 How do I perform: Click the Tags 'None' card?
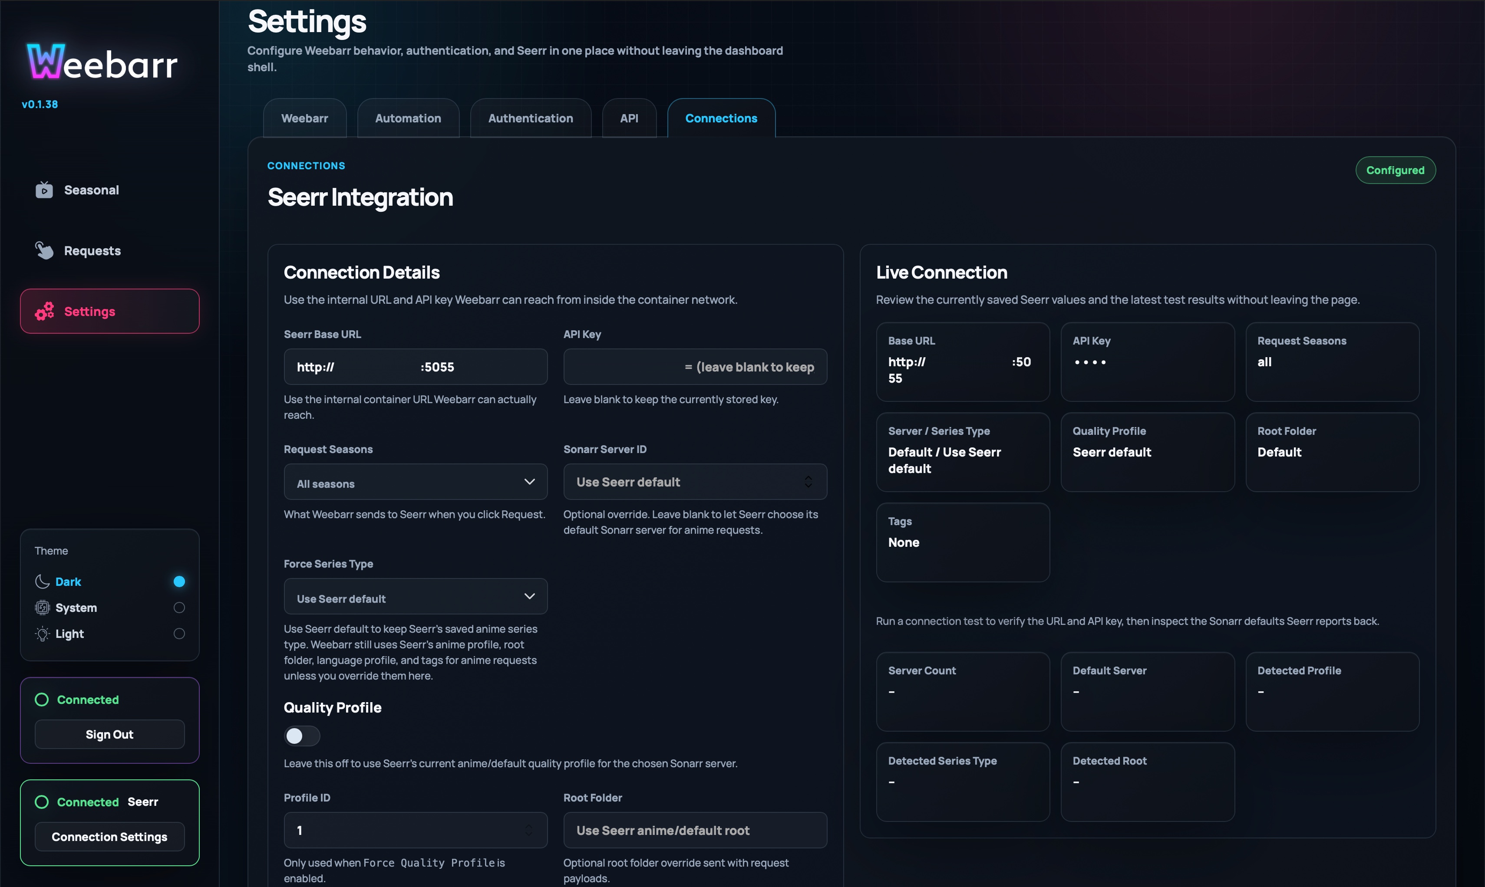pyautogui.click(x=963, y=543)
